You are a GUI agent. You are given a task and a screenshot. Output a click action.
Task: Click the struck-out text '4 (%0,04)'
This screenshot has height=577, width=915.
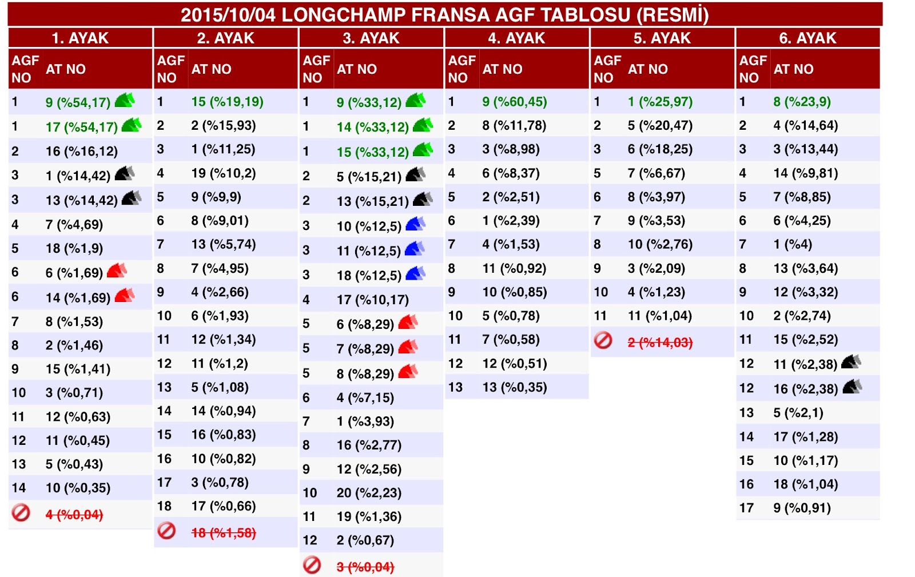[x=74, y=515]
